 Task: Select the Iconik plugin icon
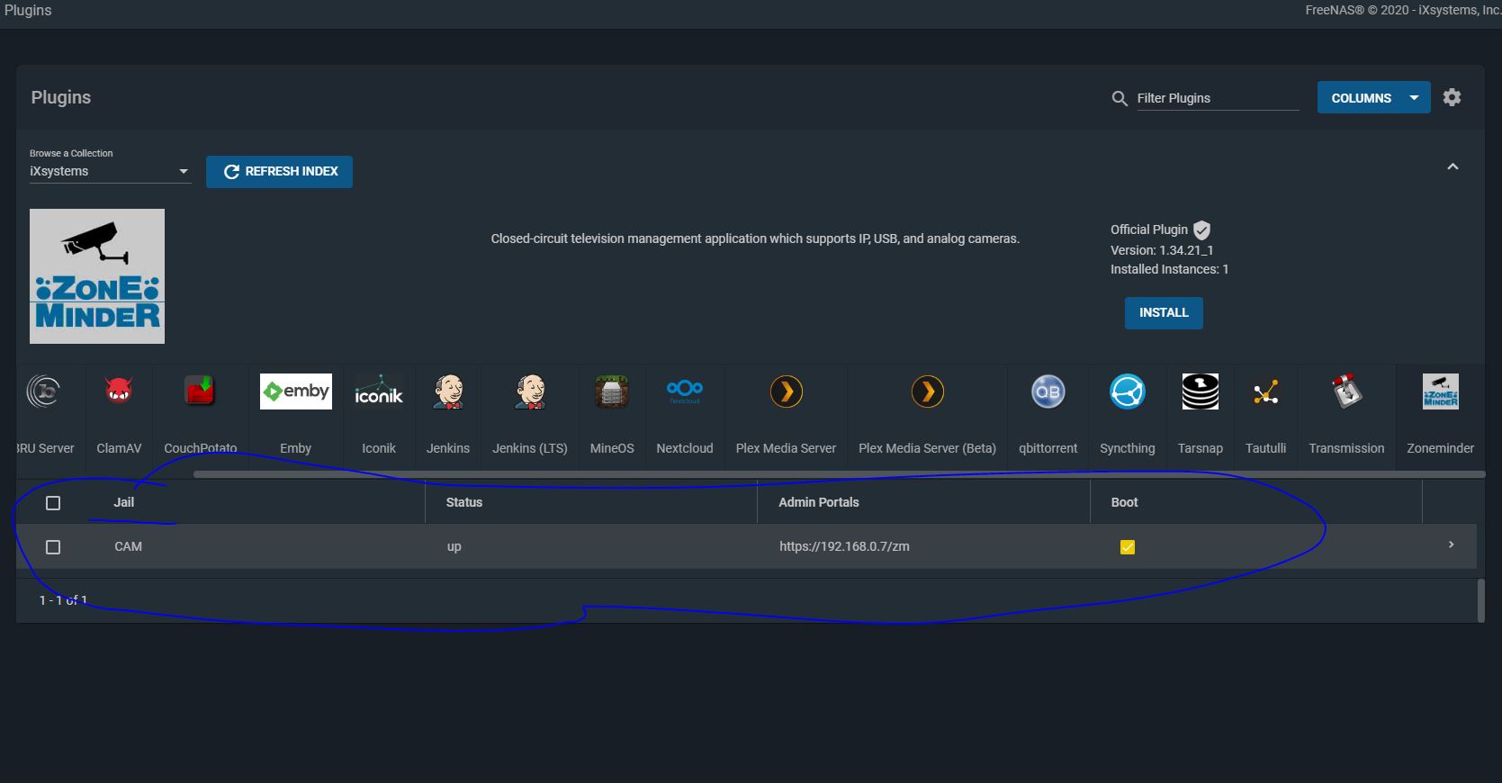coord(379,391)
